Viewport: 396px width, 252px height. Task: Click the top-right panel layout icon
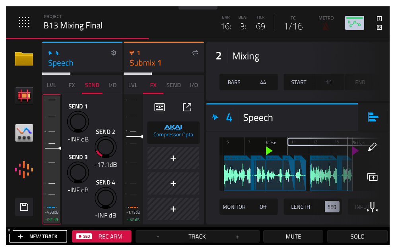click(x=379, y=19)
